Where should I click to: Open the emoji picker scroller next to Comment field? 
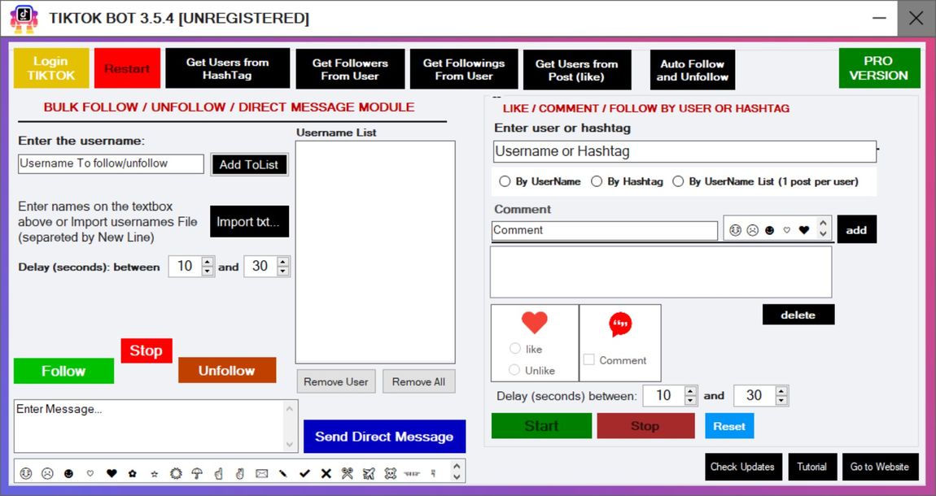coord(824,229)
